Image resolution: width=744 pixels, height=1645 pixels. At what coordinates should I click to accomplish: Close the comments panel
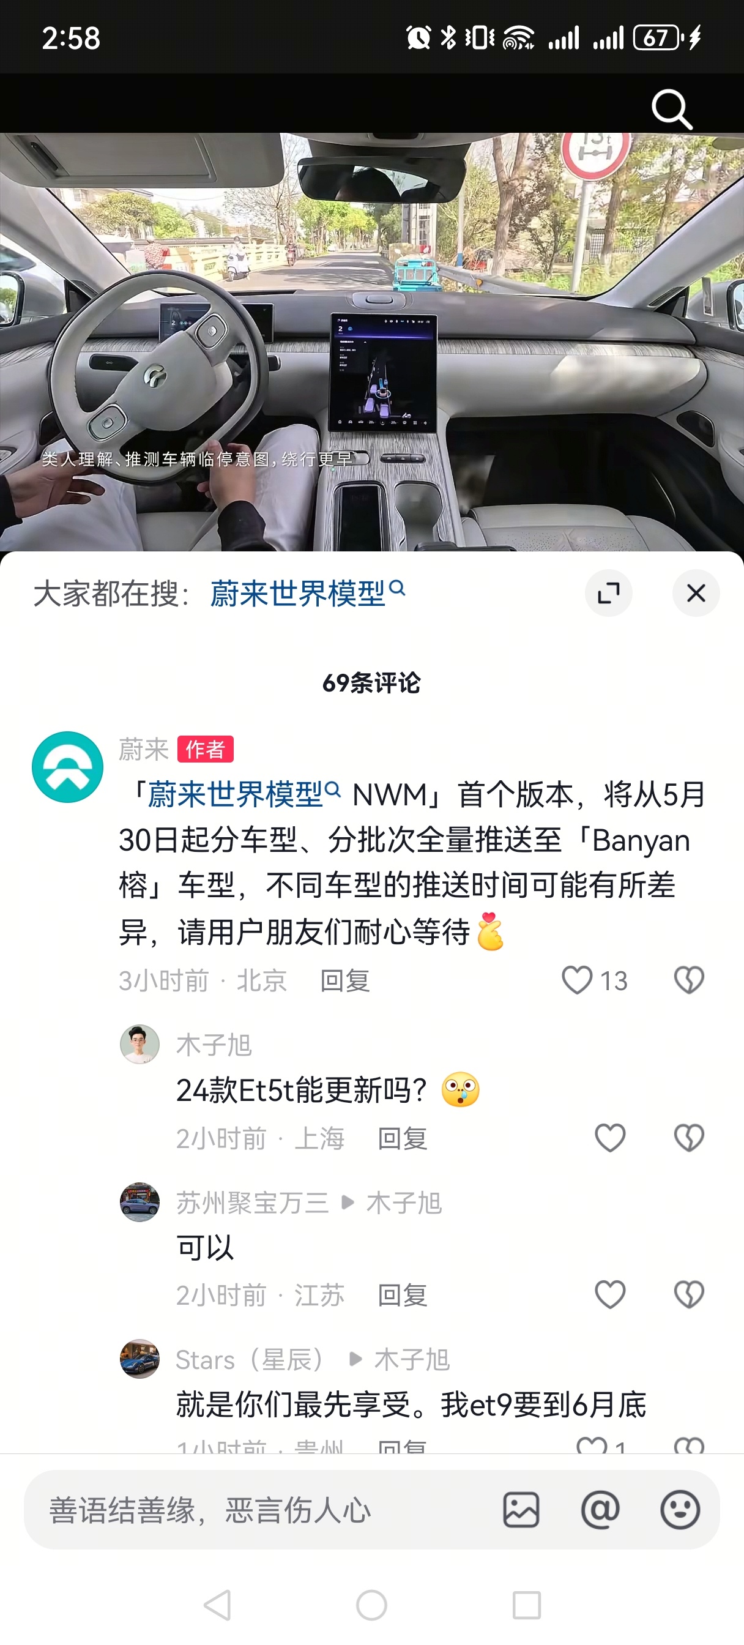(696, 592)
